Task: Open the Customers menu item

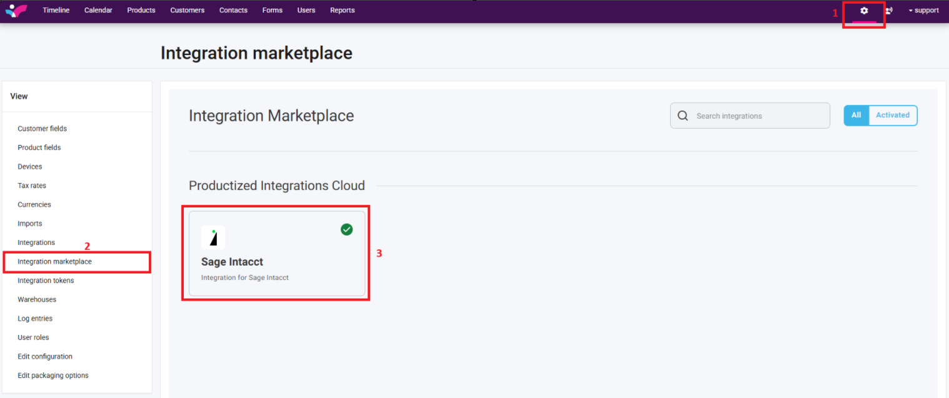Action: coord(188,11)
